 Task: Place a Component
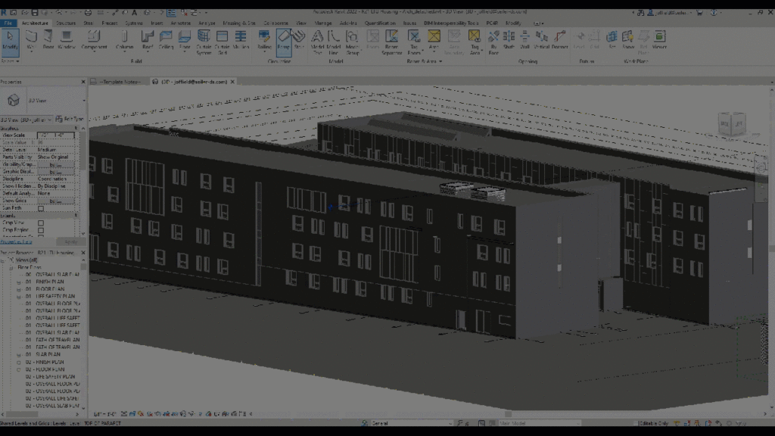(x=93, y=36)
